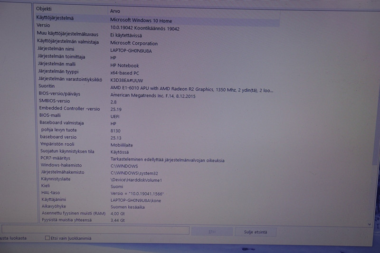Click value '3,44 Gt'

[117, 220]
